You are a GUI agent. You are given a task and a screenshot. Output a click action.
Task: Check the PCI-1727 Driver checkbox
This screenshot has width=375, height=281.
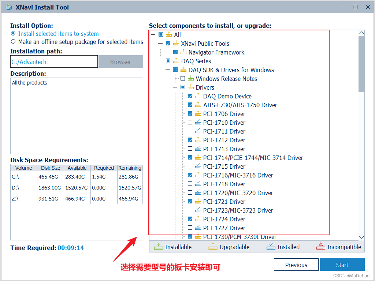tap(190, 228)
